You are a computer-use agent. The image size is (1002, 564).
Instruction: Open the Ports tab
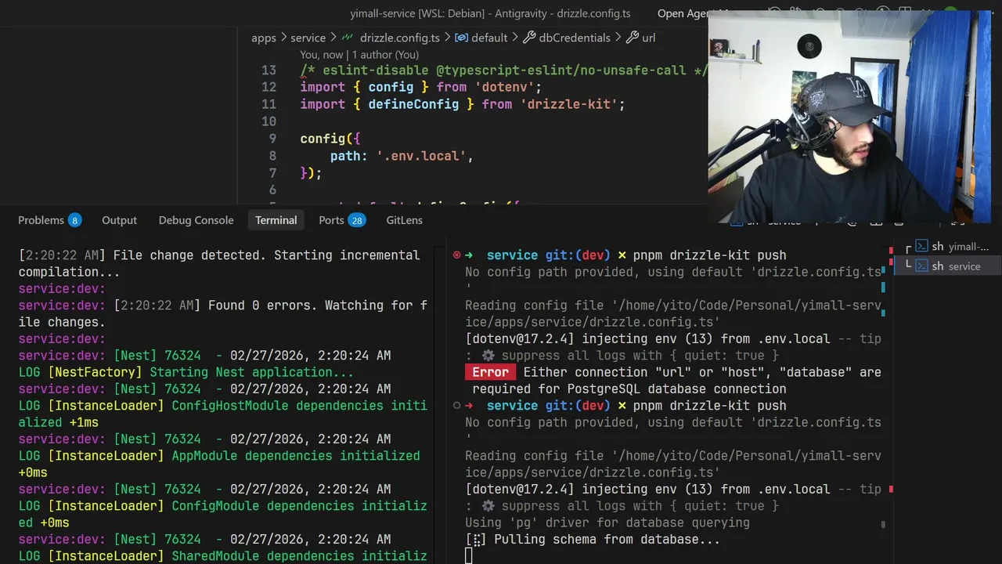[x=342, y=220]
